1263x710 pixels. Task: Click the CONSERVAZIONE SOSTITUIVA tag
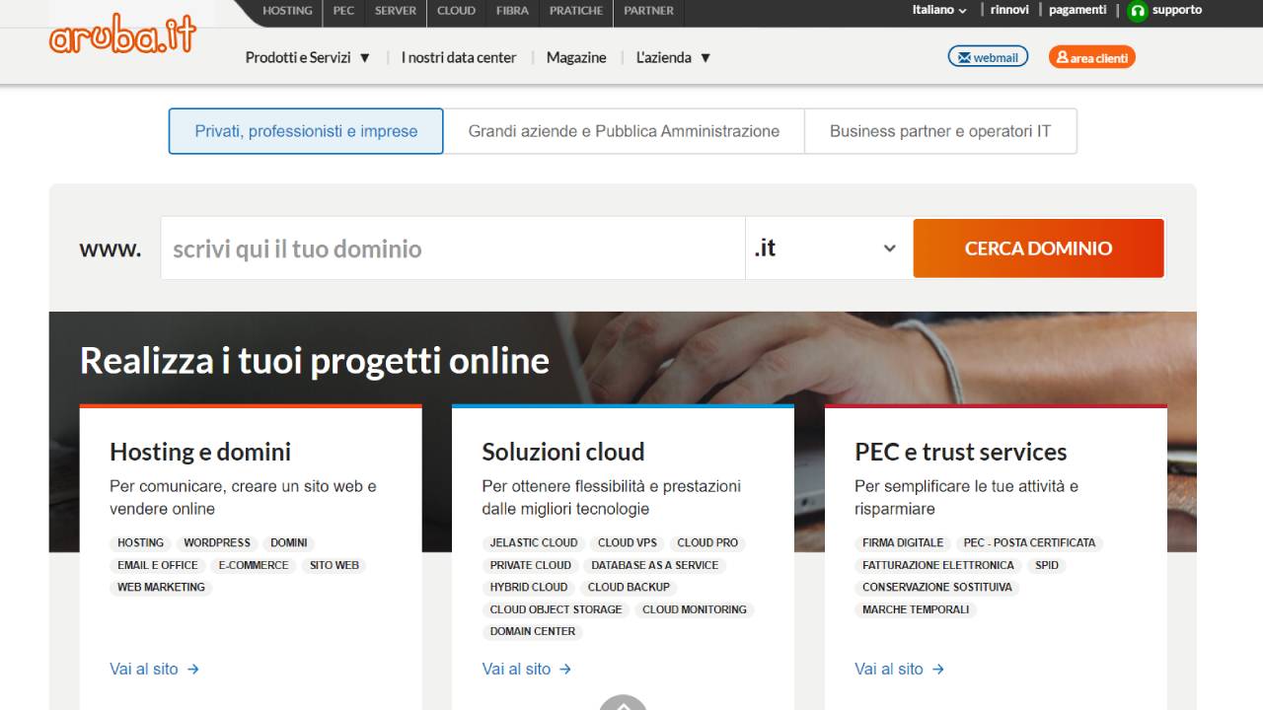point(937,588)
